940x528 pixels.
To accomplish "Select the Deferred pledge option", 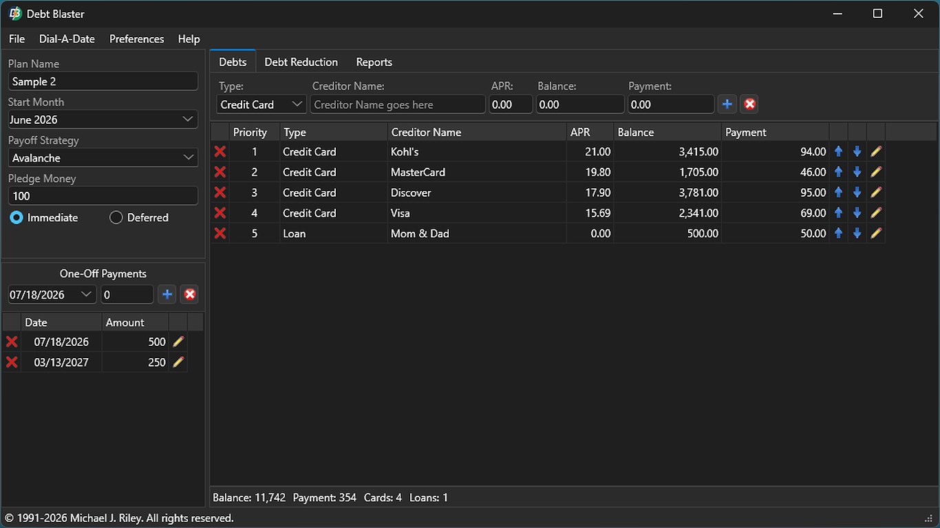I will pos(139,218).
